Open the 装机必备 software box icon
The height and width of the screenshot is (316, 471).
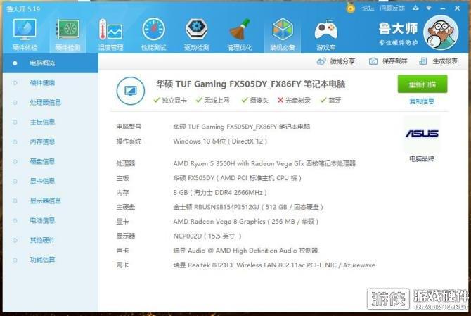(282, 30)
